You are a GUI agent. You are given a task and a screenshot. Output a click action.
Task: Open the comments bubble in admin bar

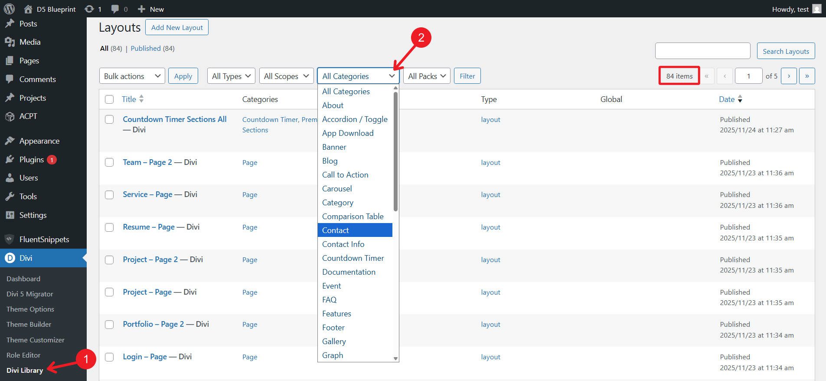tap(115, 9)
